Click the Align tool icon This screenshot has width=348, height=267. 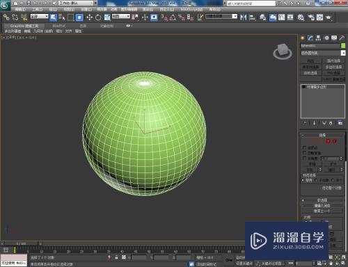click(252, 17)
